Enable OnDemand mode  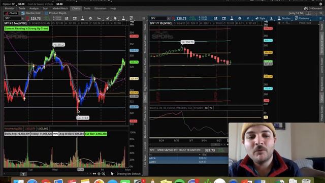[313, 9]
